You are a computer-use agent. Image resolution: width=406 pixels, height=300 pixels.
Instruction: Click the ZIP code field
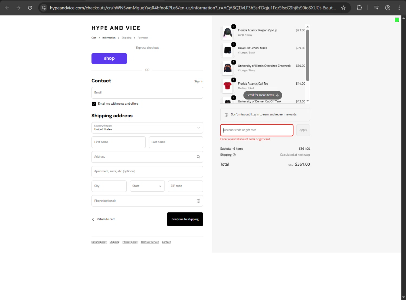(185, 186)
